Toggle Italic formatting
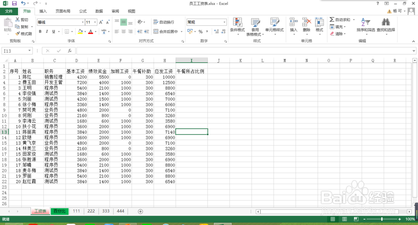This screenshot has height=225, width=418. point(47,31)
